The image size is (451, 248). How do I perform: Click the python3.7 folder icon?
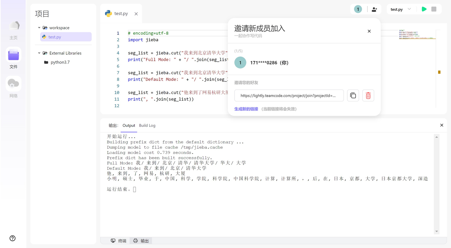tap(46, 62)
